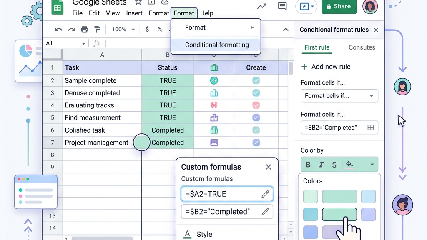Toggle bold in Color by toolbar
The height and width of the screenshot is (240, 427).
[x=308, y=164]
